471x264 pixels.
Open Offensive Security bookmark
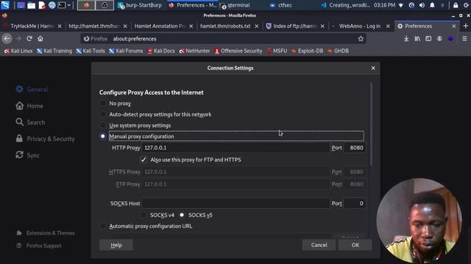(x=238, y=51)
